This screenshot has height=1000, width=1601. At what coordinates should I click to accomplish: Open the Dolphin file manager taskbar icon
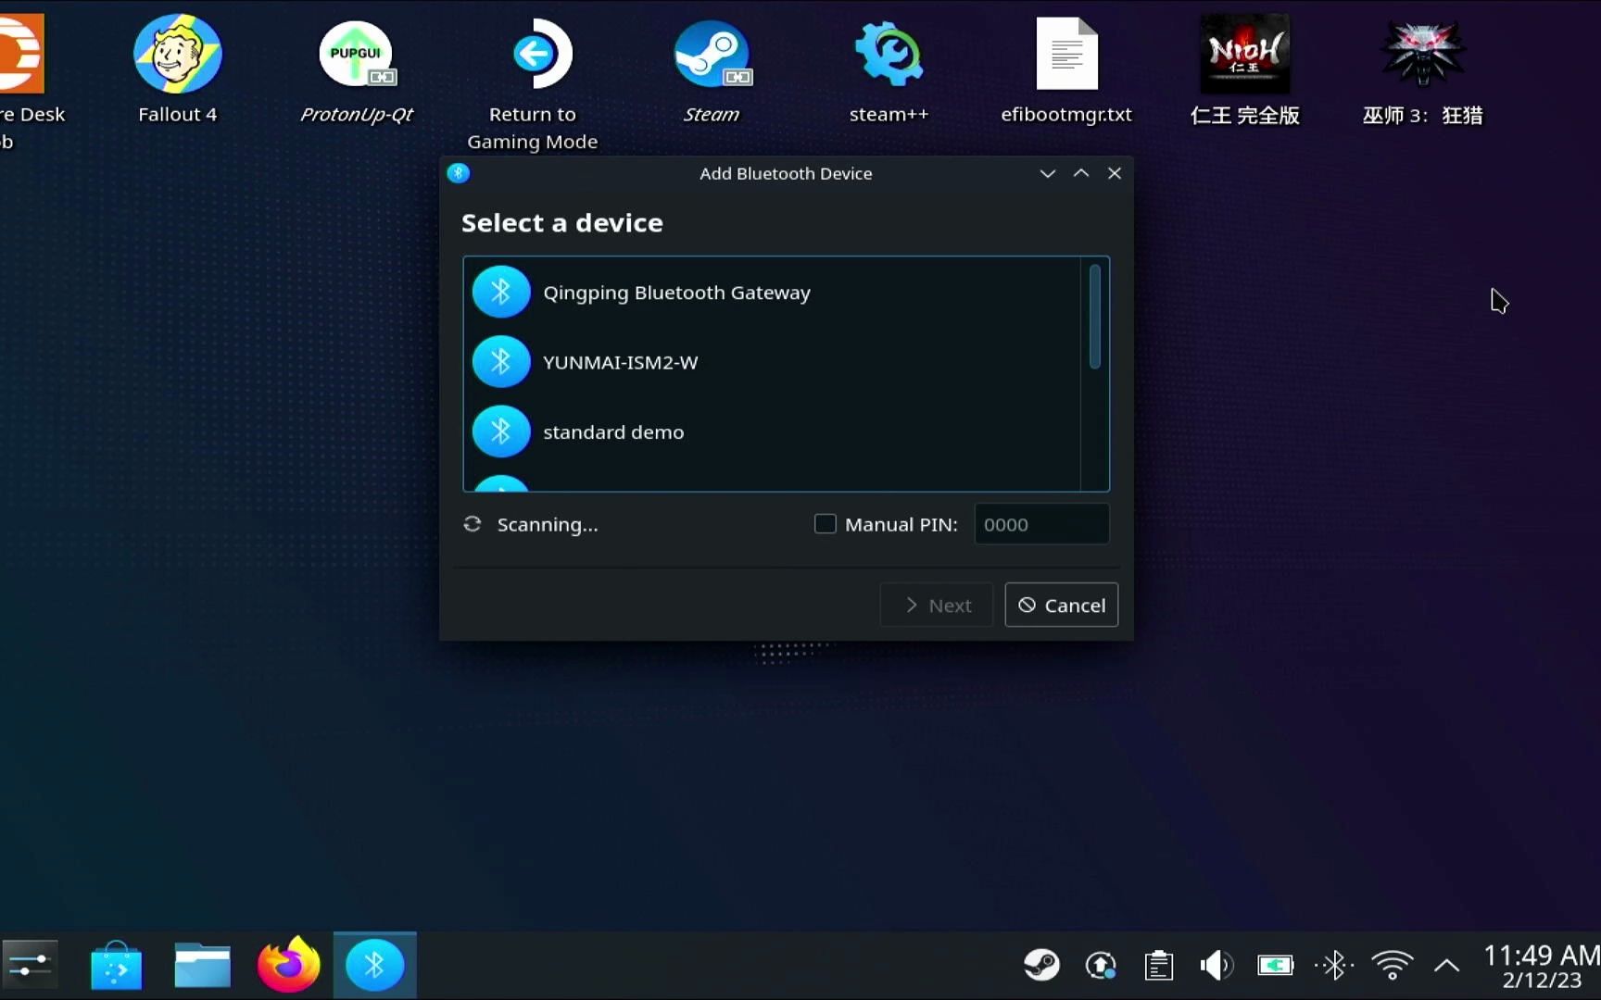[202, 965]
